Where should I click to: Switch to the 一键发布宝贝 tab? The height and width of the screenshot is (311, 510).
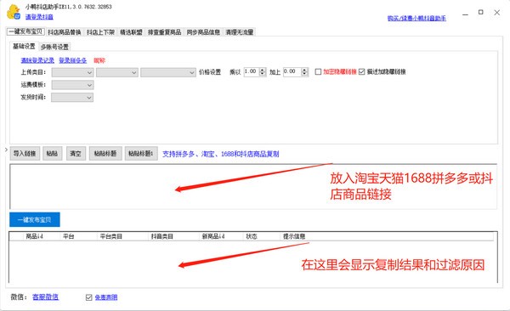(25, 31)
